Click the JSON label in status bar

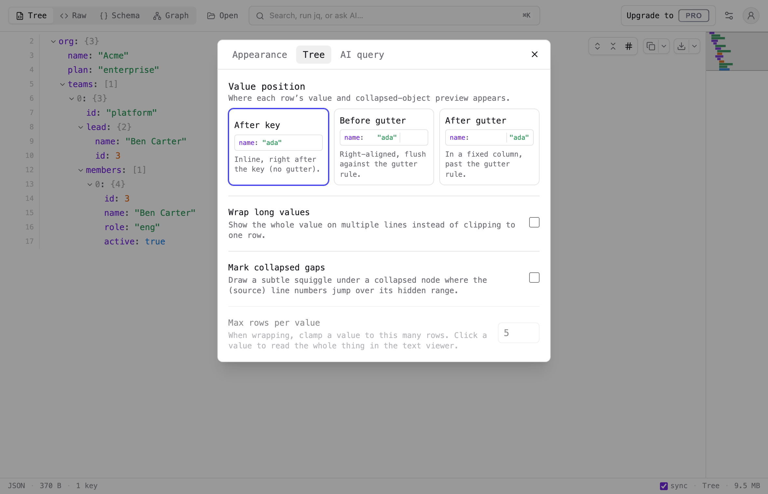(16, 486)
